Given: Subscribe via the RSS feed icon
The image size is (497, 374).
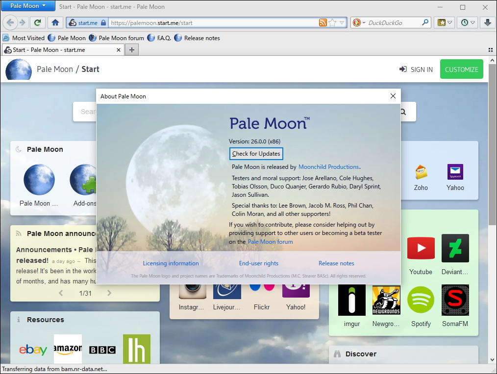Looking at the screenshot, I should [x=323, y=23].
